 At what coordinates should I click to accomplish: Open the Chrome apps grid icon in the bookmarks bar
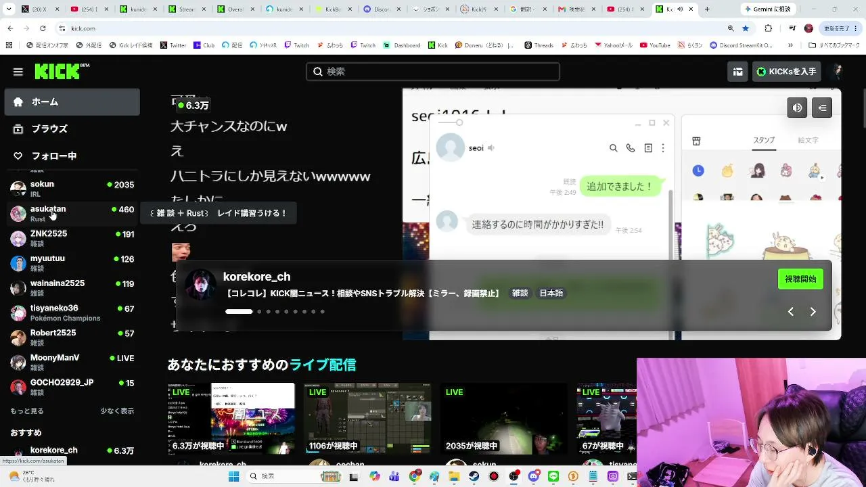(x=9, y=45)
